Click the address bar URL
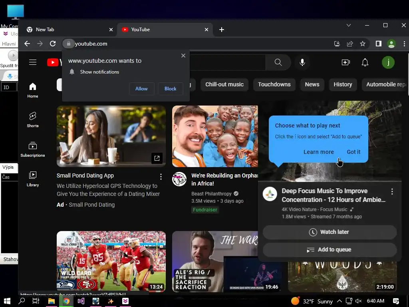The width and height of the screenshot is (409, 307). 91,44
